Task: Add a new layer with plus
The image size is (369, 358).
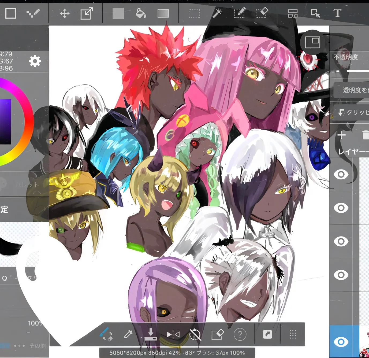Action: [x=341, y=135]
